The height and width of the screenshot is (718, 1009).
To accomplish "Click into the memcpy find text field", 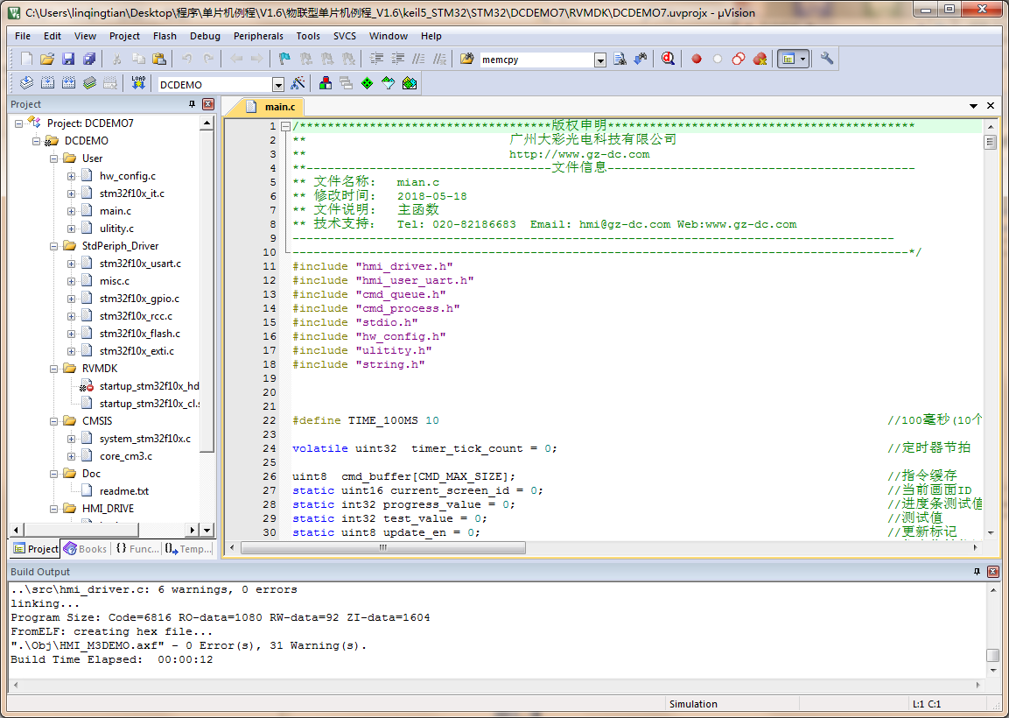I will click(536, 60).
